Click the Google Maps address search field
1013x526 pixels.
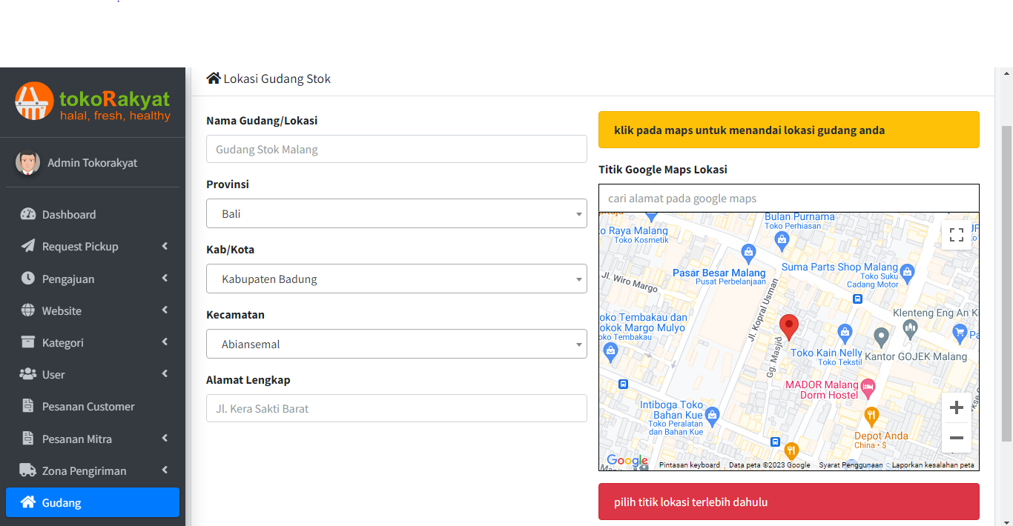[788, 199]
